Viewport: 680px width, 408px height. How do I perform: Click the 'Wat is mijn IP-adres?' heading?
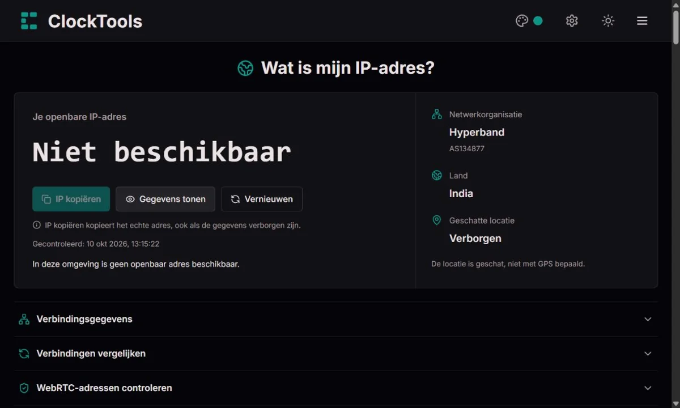click(348, 68)
